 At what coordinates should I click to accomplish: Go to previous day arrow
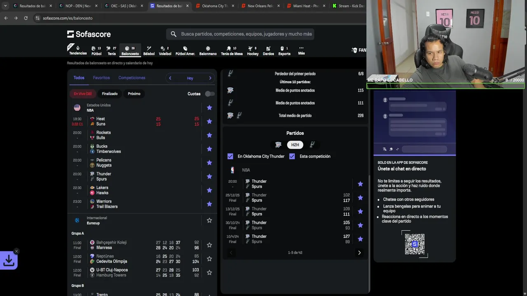(x=170, y=78)
